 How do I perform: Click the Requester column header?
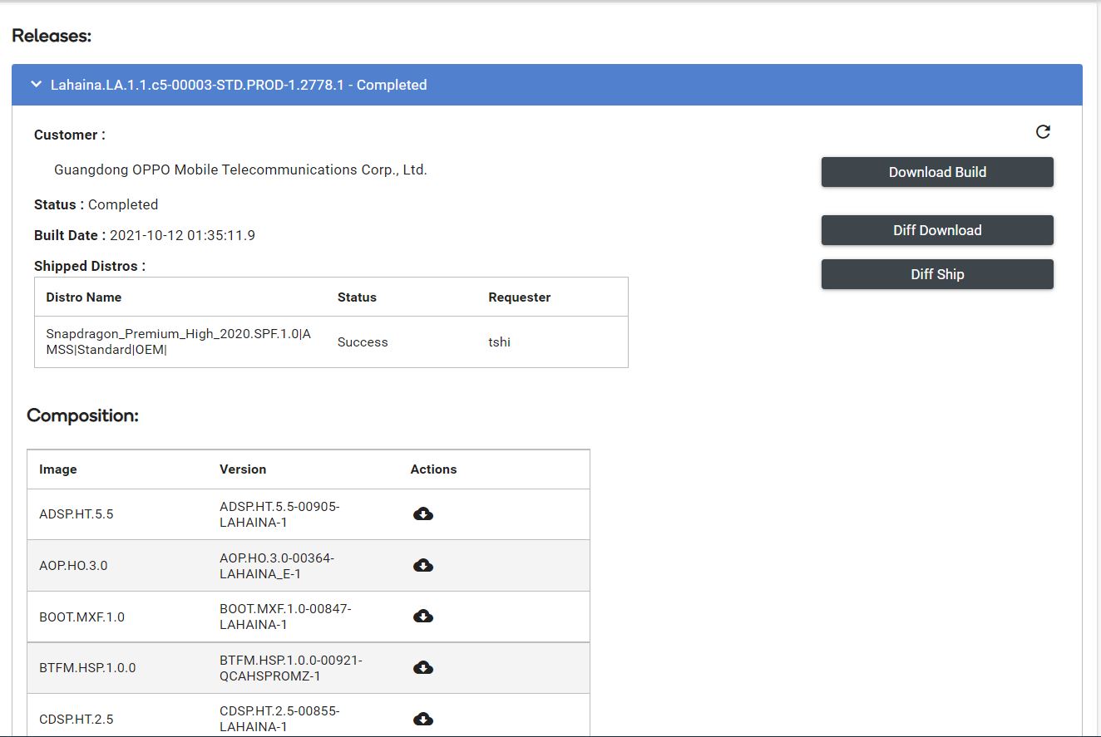tap(520, 297)
